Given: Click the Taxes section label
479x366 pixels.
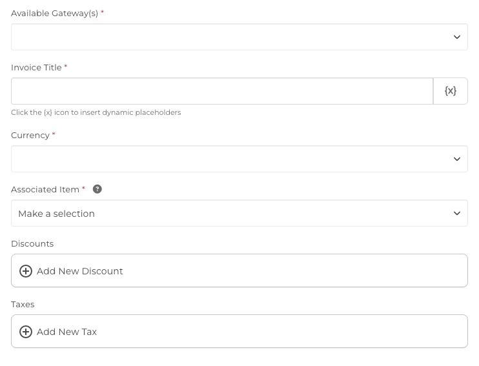Looking at the screenshot, I should tap(23, 304).
